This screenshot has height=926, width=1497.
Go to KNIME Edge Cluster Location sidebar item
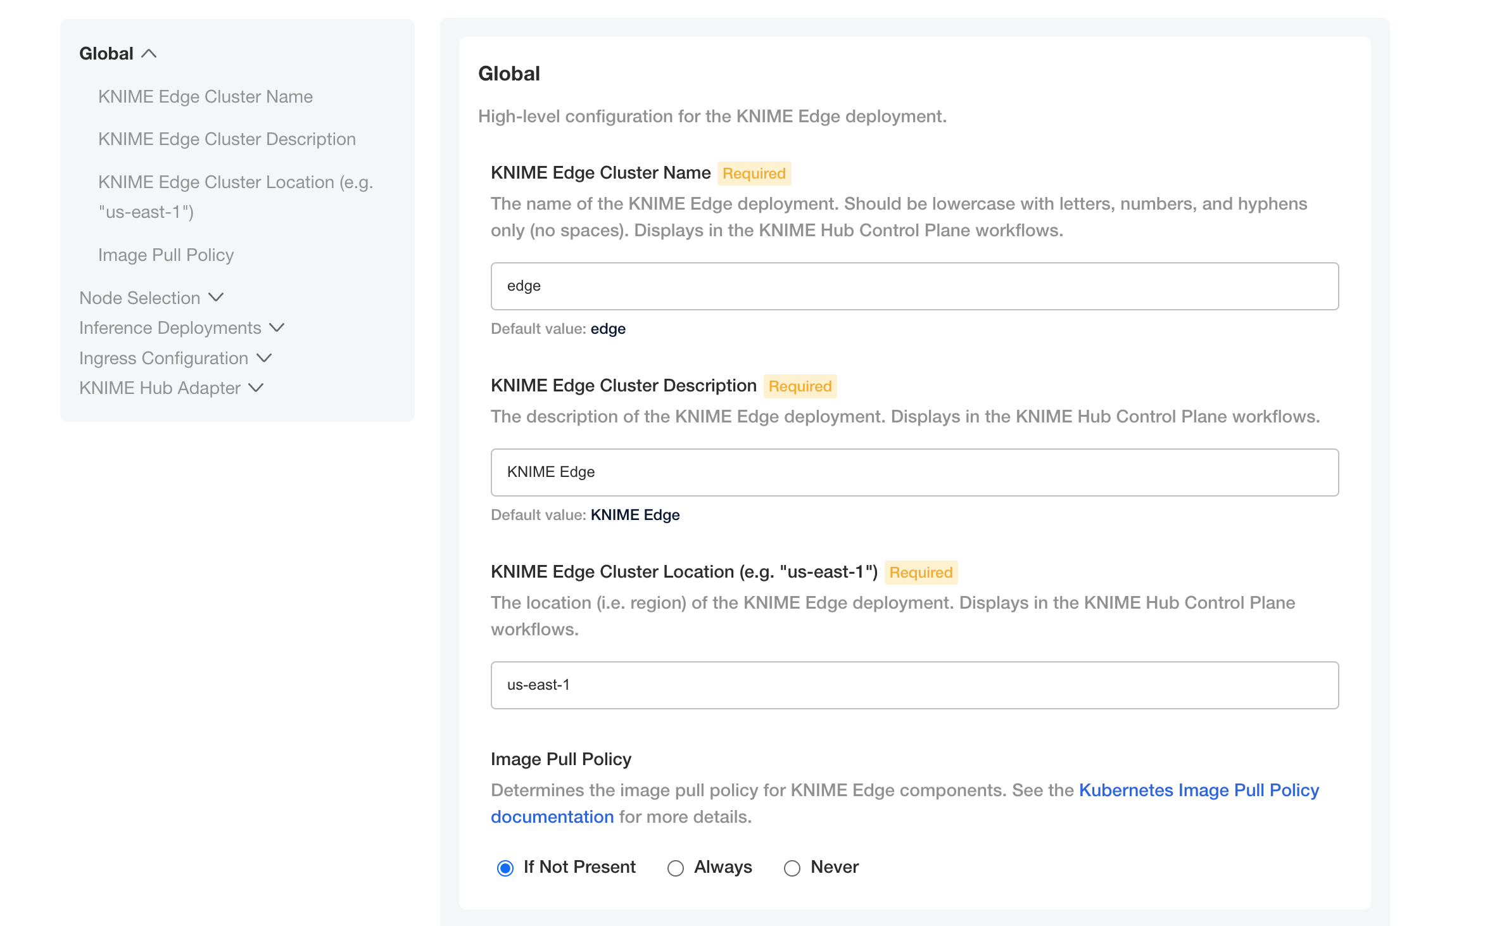tap(236, 197)
